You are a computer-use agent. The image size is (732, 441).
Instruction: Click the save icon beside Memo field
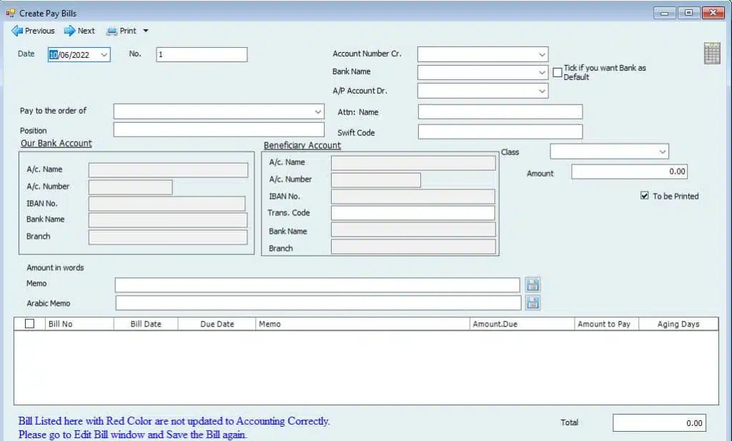tap(533, 284)
